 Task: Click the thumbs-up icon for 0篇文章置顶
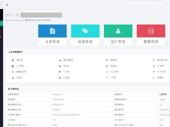click(60, 60)
